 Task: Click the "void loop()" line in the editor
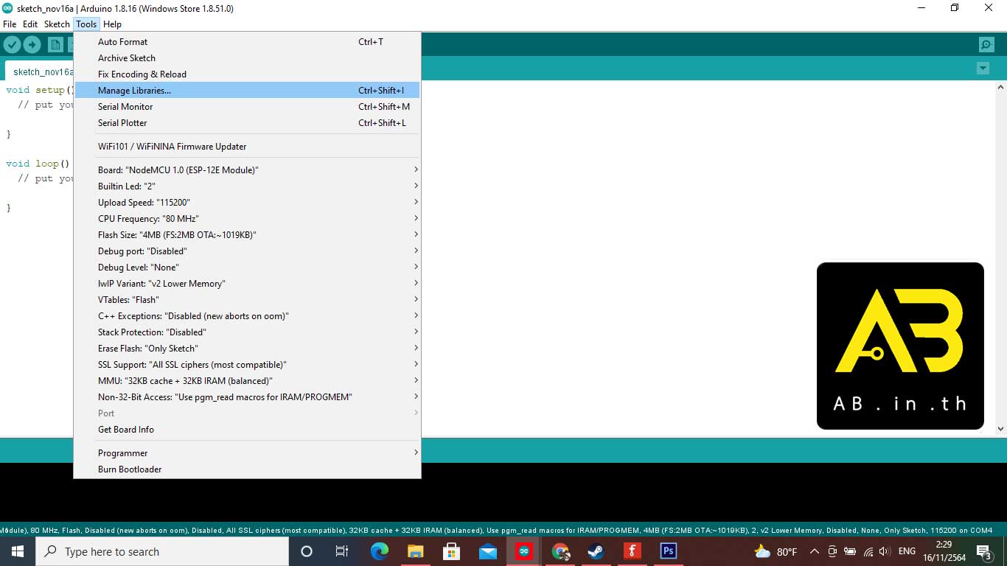[38, 164]
